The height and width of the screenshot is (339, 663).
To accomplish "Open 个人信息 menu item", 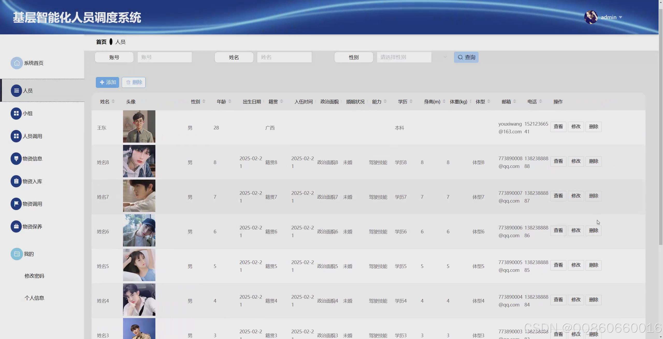I will [34, 298].
